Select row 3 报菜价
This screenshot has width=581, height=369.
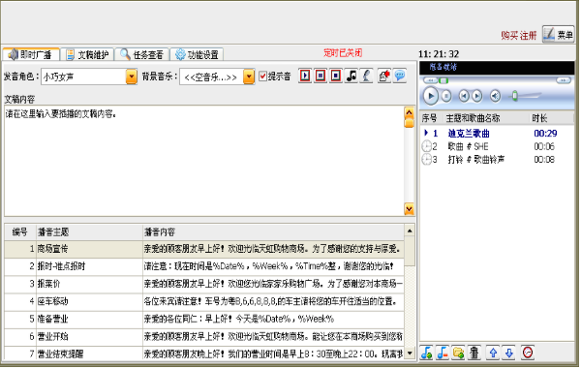click(204, 284)
